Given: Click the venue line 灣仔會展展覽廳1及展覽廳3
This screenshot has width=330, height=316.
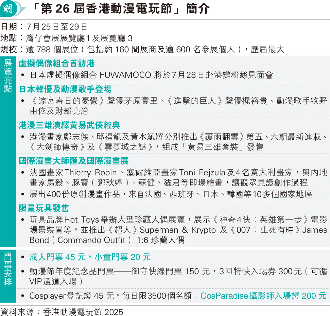Looking at the screenshot, I should 79,38.
